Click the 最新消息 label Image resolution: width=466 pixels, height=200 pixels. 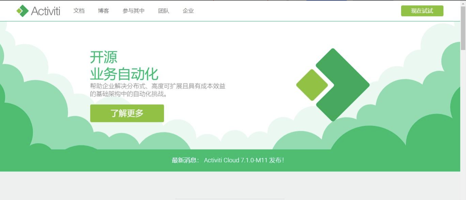[x=186, y=160]
